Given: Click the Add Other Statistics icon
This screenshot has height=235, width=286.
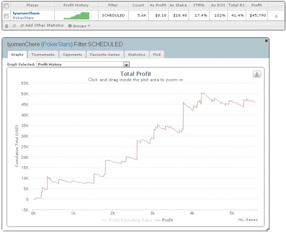Looking at the screenshot, I should point(22,26).
